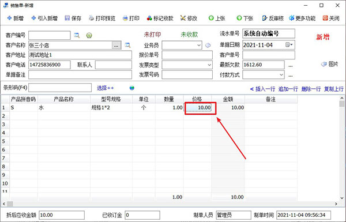Click the green round icon beside 客户编号
Screen dimensions: 346x222
pos(89,35)
